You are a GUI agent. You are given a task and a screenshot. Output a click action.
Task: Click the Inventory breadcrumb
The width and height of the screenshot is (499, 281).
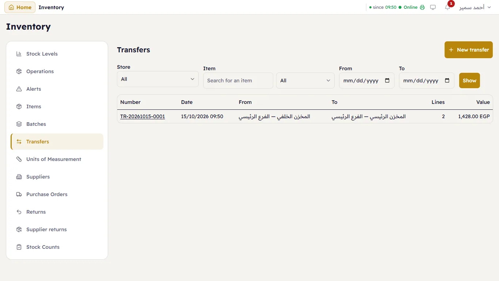coord(51,7)
